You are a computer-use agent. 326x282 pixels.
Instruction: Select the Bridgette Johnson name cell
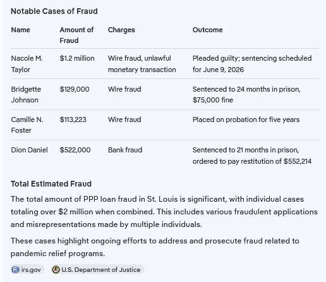tap(26, 95)
